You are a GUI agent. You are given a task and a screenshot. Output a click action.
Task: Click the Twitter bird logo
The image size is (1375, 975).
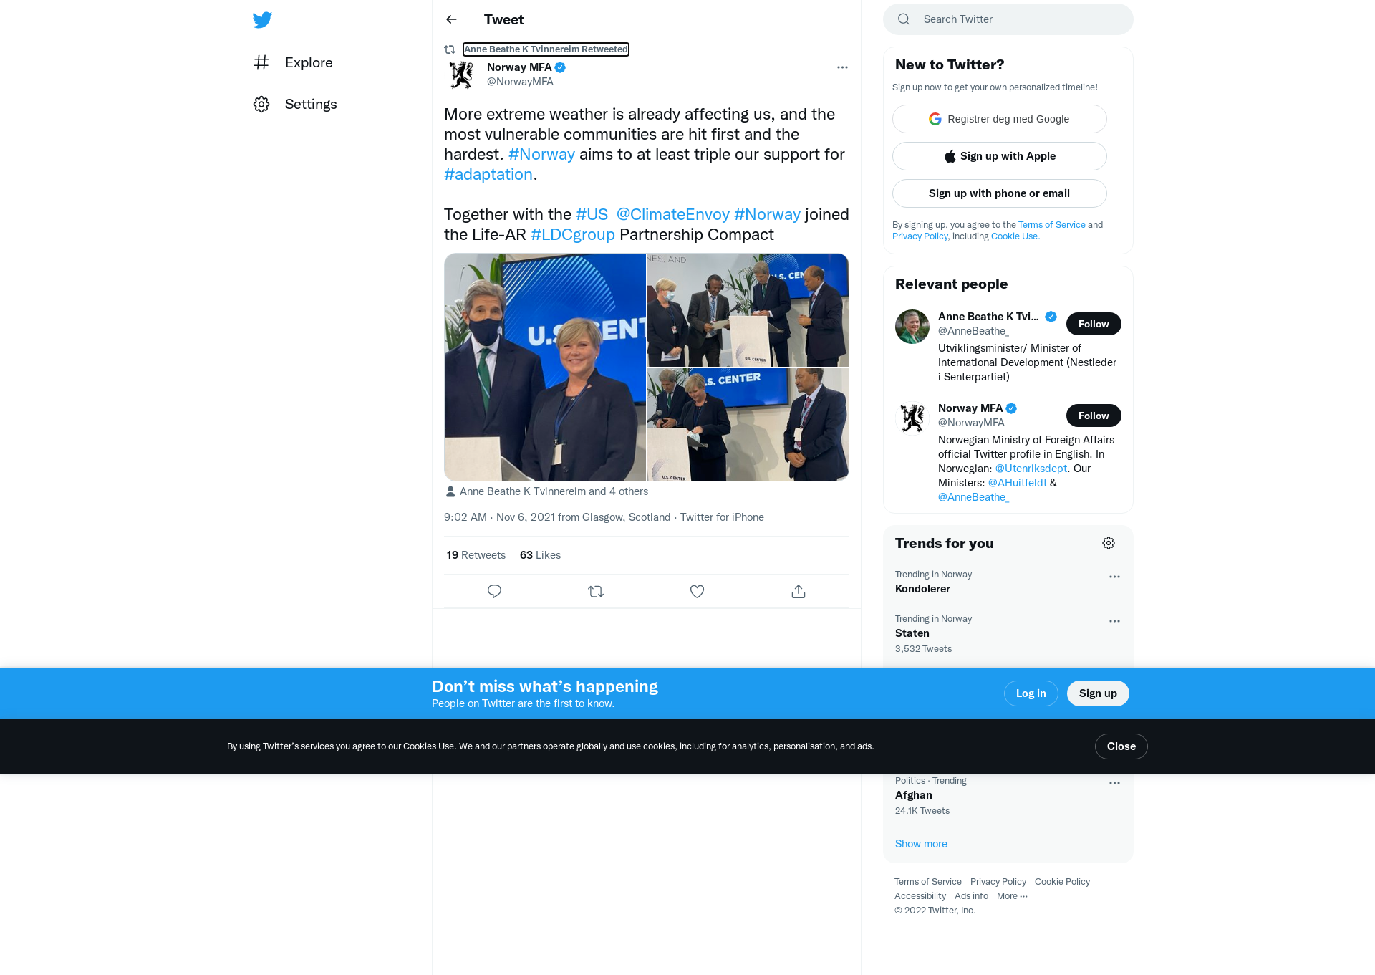click(262, 19)
